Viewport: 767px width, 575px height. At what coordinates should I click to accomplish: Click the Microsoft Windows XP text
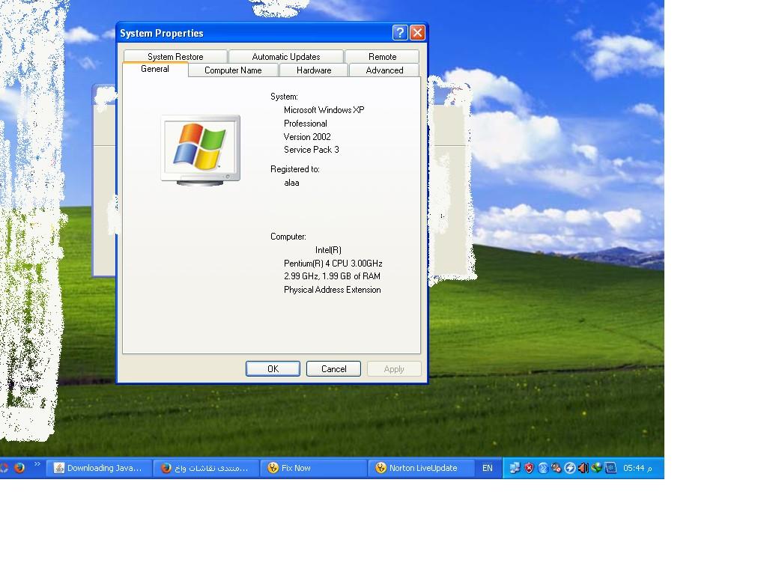coord(324,110)
